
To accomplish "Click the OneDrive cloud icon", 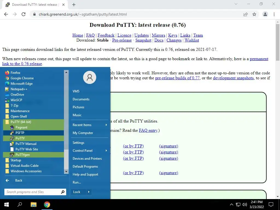I will 7,95.
